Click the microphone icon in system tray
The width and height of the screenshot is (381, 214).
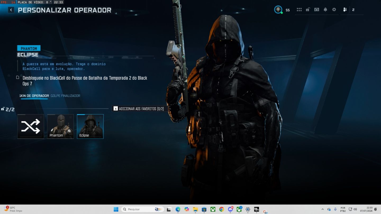coord(335,209)
